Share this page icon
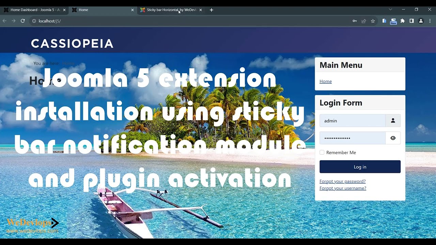Screen dimensions: 436x245 pyautogui.click(x=364, y=21)
